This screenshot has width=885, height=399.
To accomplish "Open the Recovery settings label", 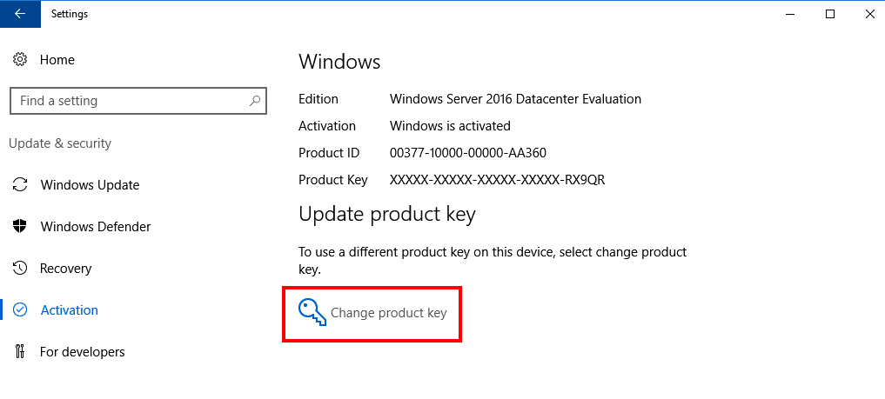I will coord(65,269).
